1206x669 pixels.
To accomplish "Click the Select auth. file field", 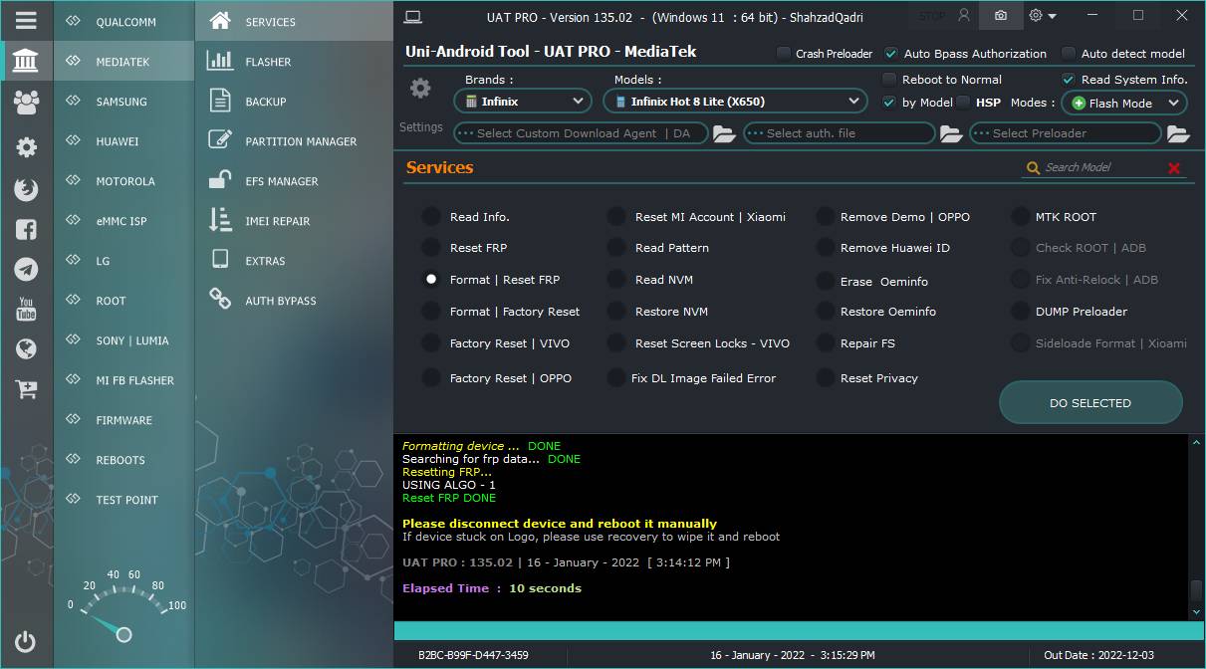I will [x=840, y=133].
